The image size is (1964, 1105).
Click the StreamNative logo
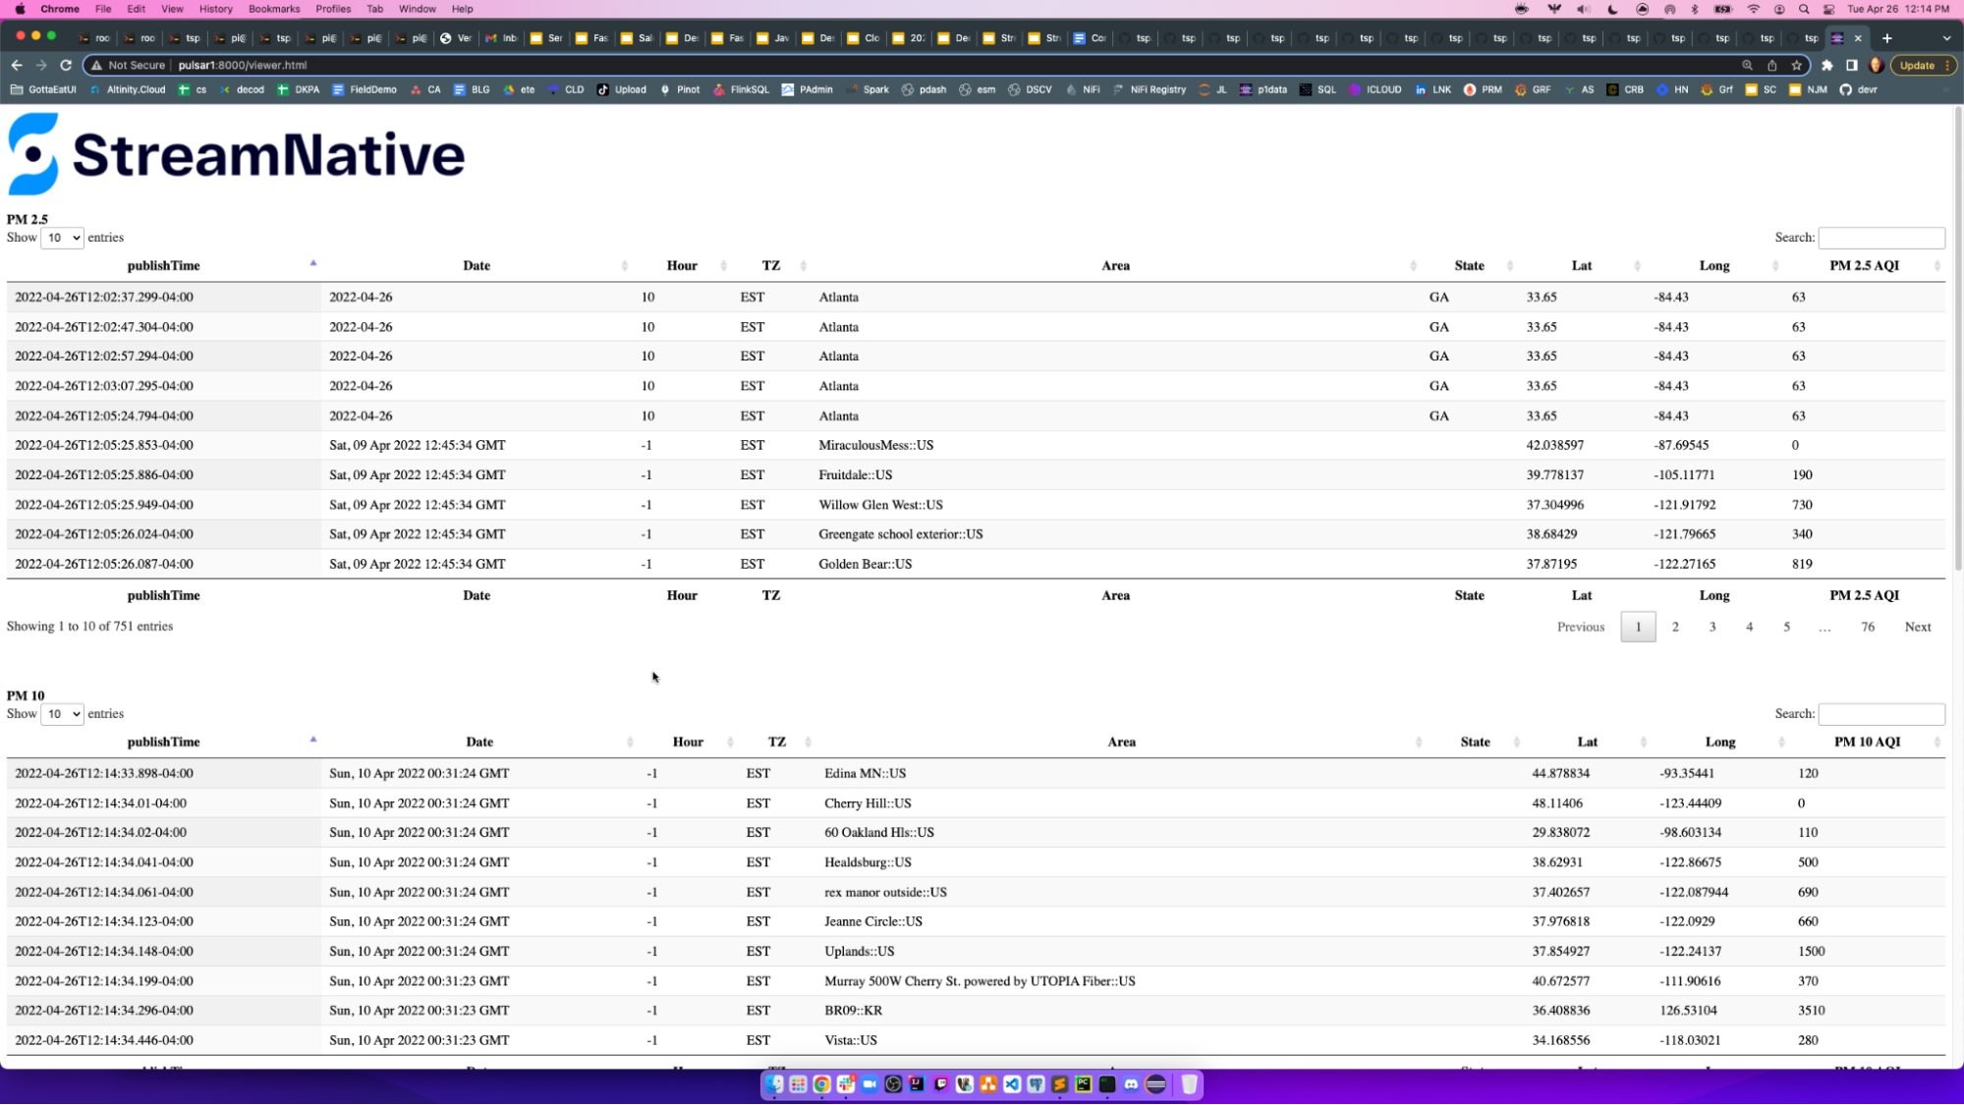236,154
